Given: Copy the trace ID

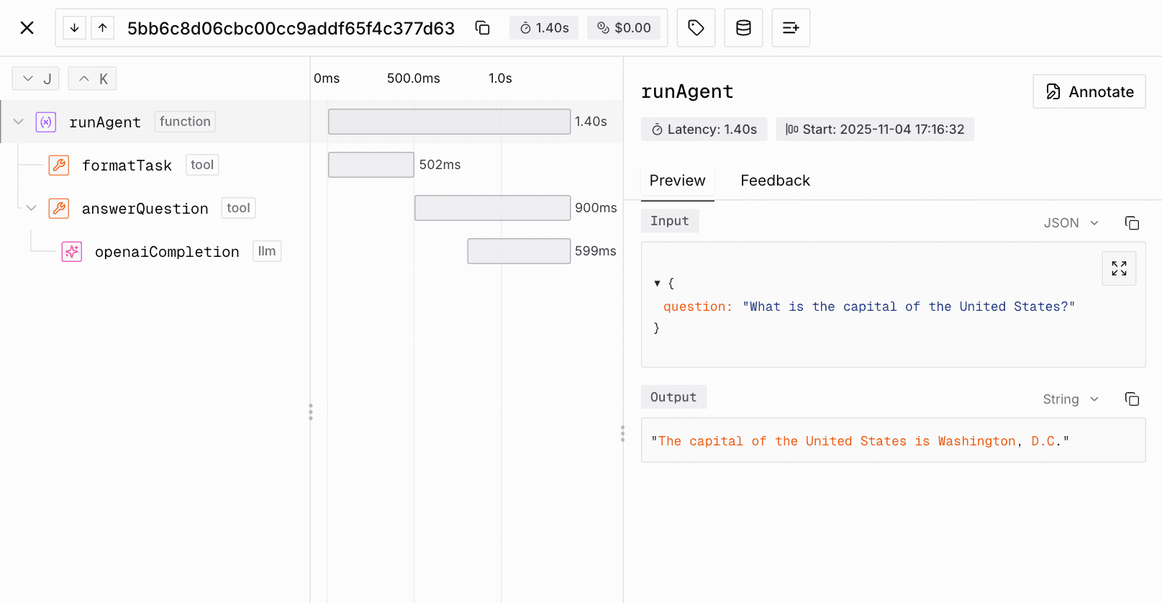Looking at the screenshot, I should point(482,28).
